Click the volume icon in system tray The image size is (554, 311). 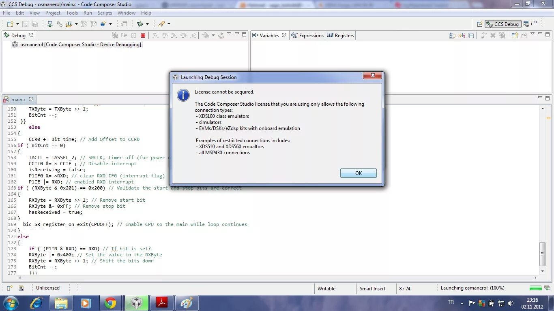pyautogui.click(x=511, y=303)
